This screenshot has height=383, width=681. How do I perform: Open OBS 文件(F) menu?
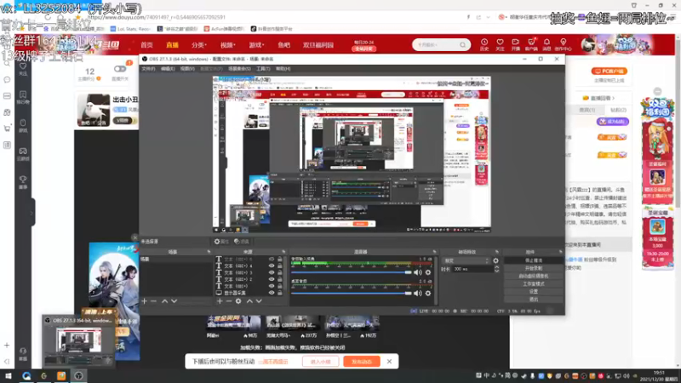148,69
